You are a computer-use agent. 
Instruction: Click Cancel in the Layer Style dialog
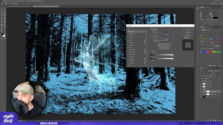pyautogui.click(x=188, y=32)
